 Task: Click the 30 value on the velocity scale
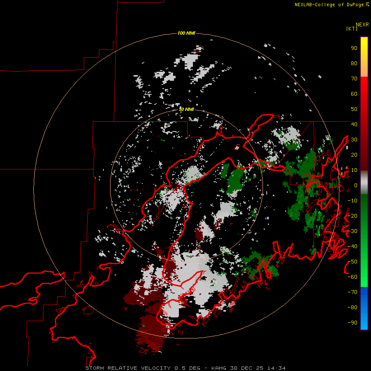pyautogui.click(x=354, y=140)
